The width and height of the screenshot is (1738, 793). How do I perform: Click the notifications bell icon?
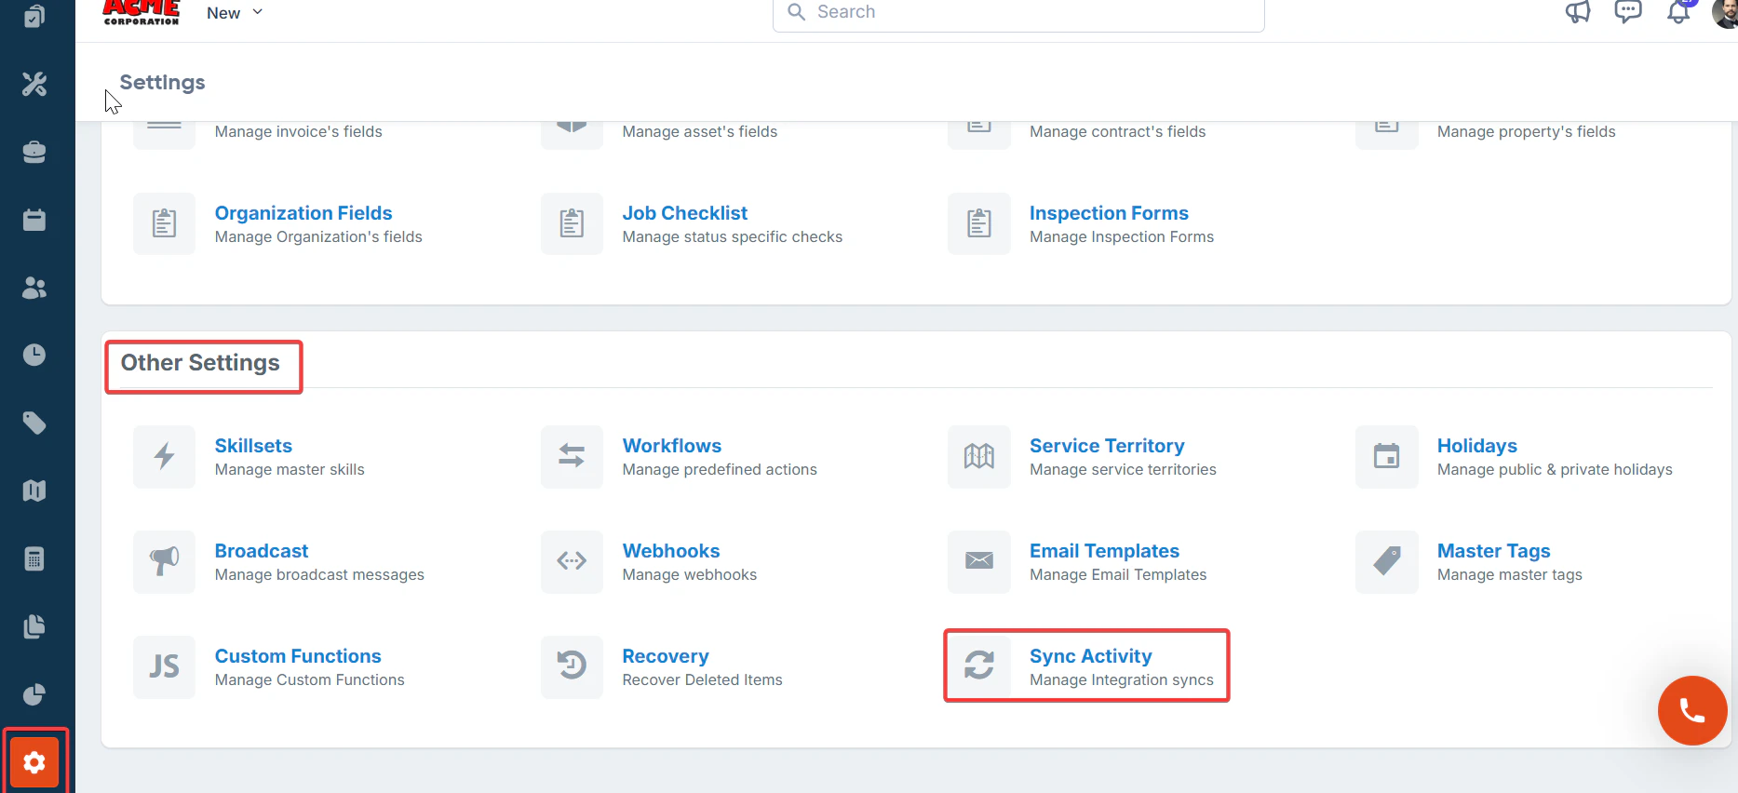coord(1678,12)
